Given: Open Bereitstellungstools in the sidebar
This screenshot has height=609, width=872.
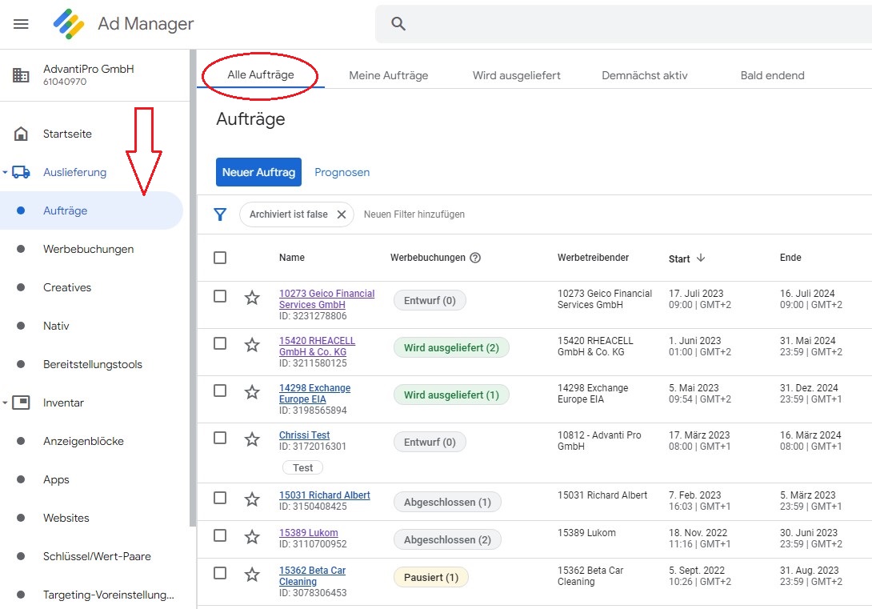Looking at the screenshot, I should coord(91,364).
